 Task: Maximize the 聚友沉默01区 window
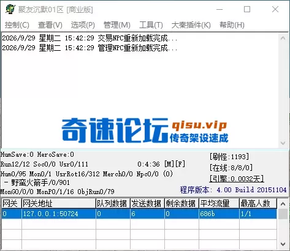[x=247, y=9]
